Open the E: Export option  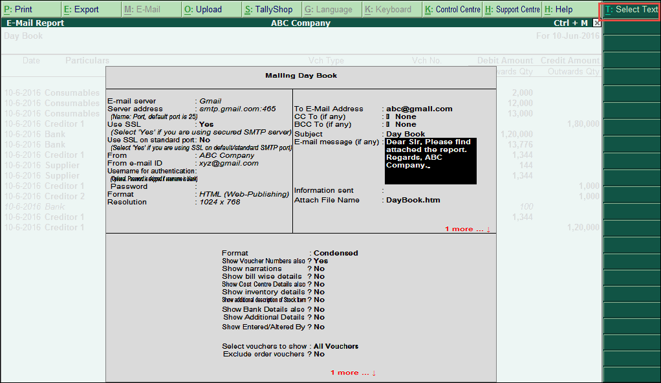(x=91, y=9)
